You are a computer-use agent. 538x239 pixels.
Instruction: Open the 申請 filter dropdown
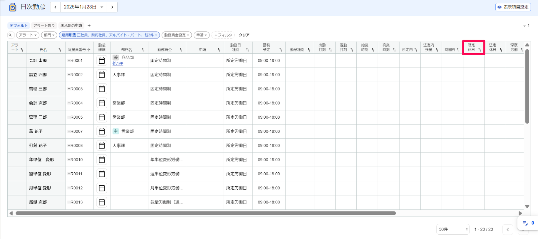pos(202,35)
